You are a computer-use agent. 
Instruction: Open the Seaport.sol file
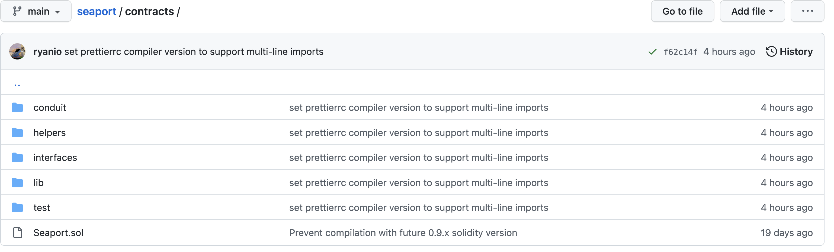pyautogui.click(x=58, y=233)
